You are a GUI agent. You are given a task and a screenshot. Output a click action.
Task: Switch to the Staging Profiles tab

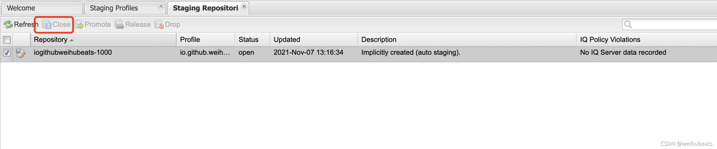point(114,8)
